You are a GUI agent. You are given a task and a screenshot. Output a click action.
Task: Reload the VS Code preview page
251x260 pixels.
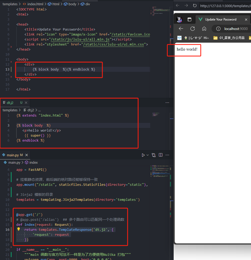pyautogui.click(x=195, y=6)
